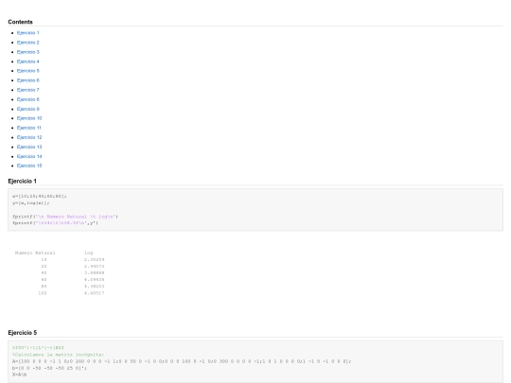This screenshot has height=383, width=511.
Task: Click the output row number 100
Action: 43,293
